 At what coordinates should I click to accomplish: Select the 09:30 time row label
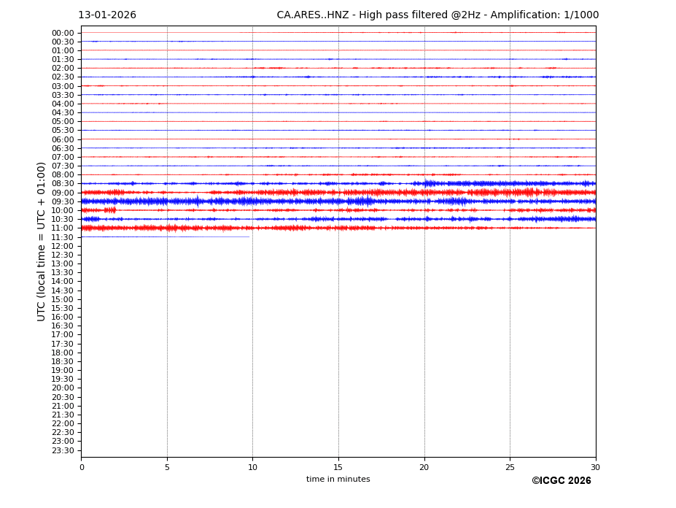[x=63, y=201]
